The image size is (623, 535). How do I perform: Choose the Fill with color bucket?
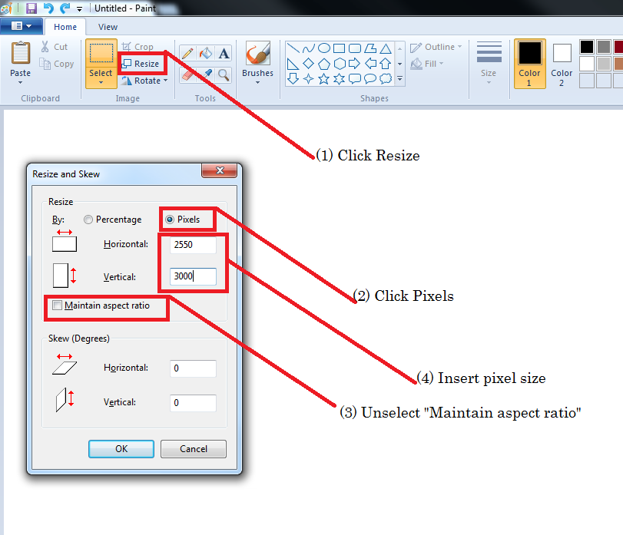click(x=205, y=53)
